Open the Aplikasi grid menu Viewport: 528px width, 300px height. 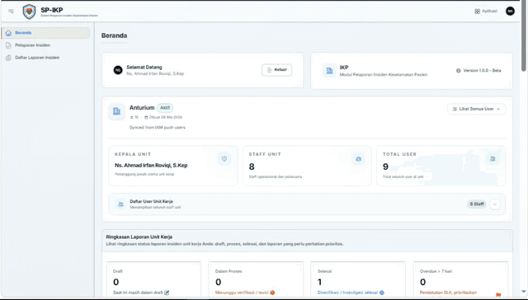tap(486, 11)
